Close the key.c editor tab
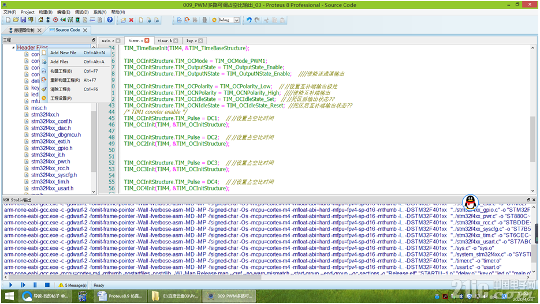This screenshot has height=304, width=540. [201, 40]
